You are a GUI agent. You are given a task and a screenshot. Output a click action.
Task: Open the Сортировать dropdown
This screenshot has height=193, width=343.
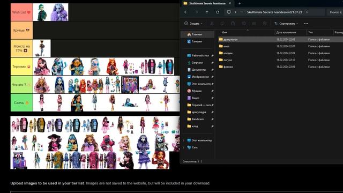(286, 24)
